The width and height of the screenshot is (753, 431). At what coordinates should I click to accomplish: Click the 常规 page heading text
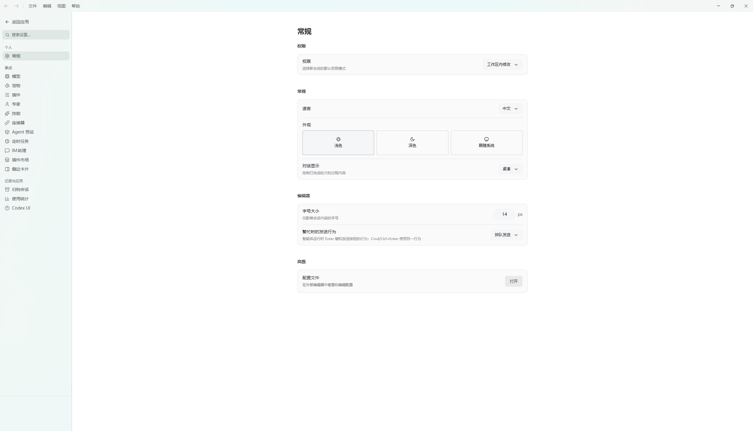304,31
